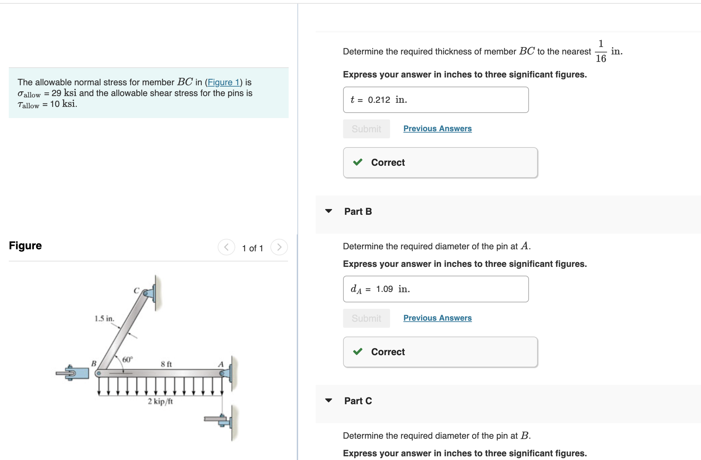This screenshot has height=460, width=701.
Task: Click the Correct feedback box for pin A
Action: pyautogui.click(x=440, y=352)
